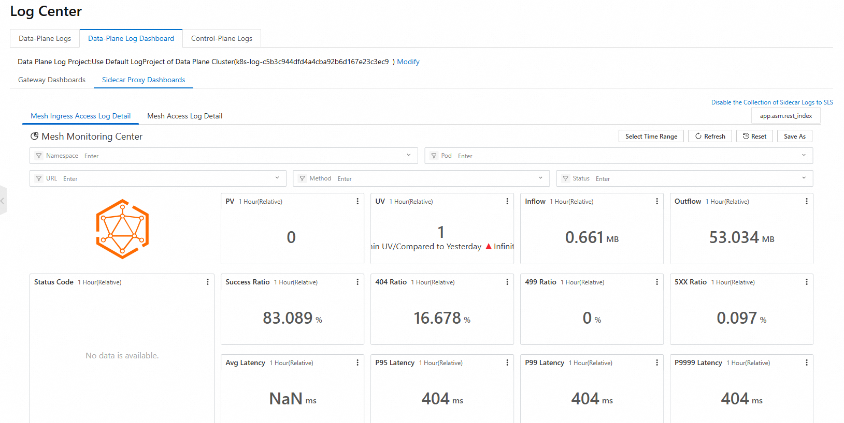Open the Outflow panel options menu
Image resolution: width=844 pixels, height=423 pixels.
click(x=807, y=201)
